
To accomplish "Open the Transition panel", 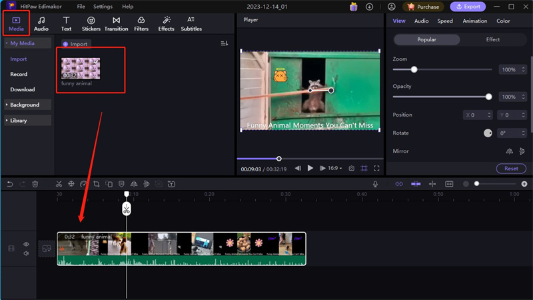I will (x=117, y=24).
